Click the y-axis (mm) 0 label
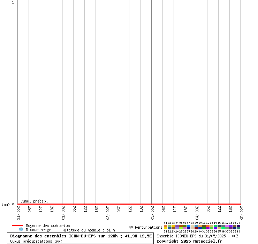 click(x=8, y=205)
